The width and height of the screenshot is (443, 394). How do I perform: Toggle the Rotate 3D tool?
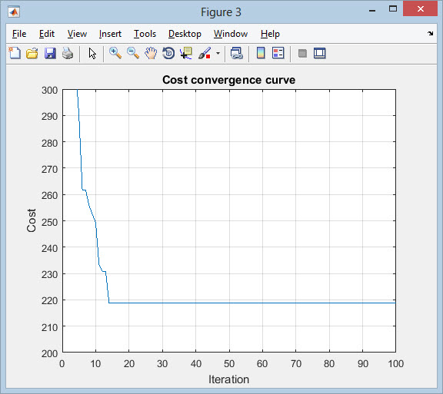click(x=168, y=53)
